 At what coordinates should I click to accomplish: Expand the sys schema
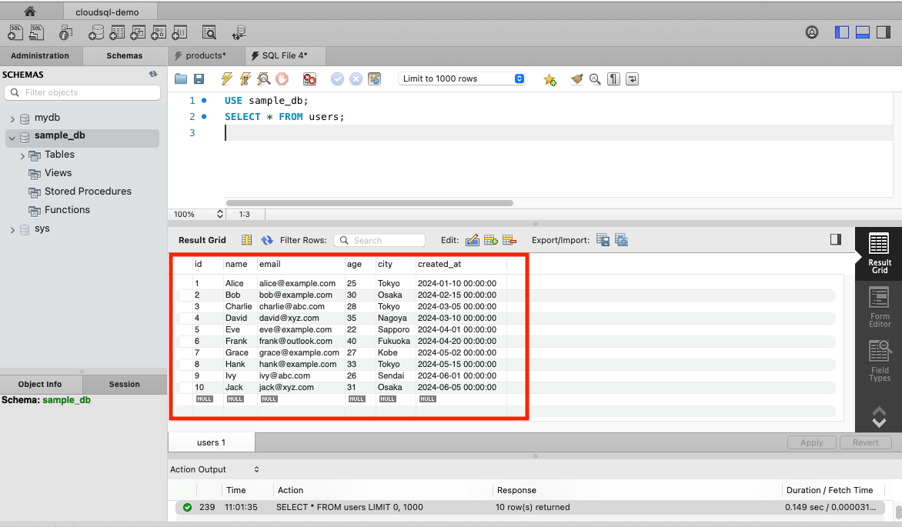(12, 230)
